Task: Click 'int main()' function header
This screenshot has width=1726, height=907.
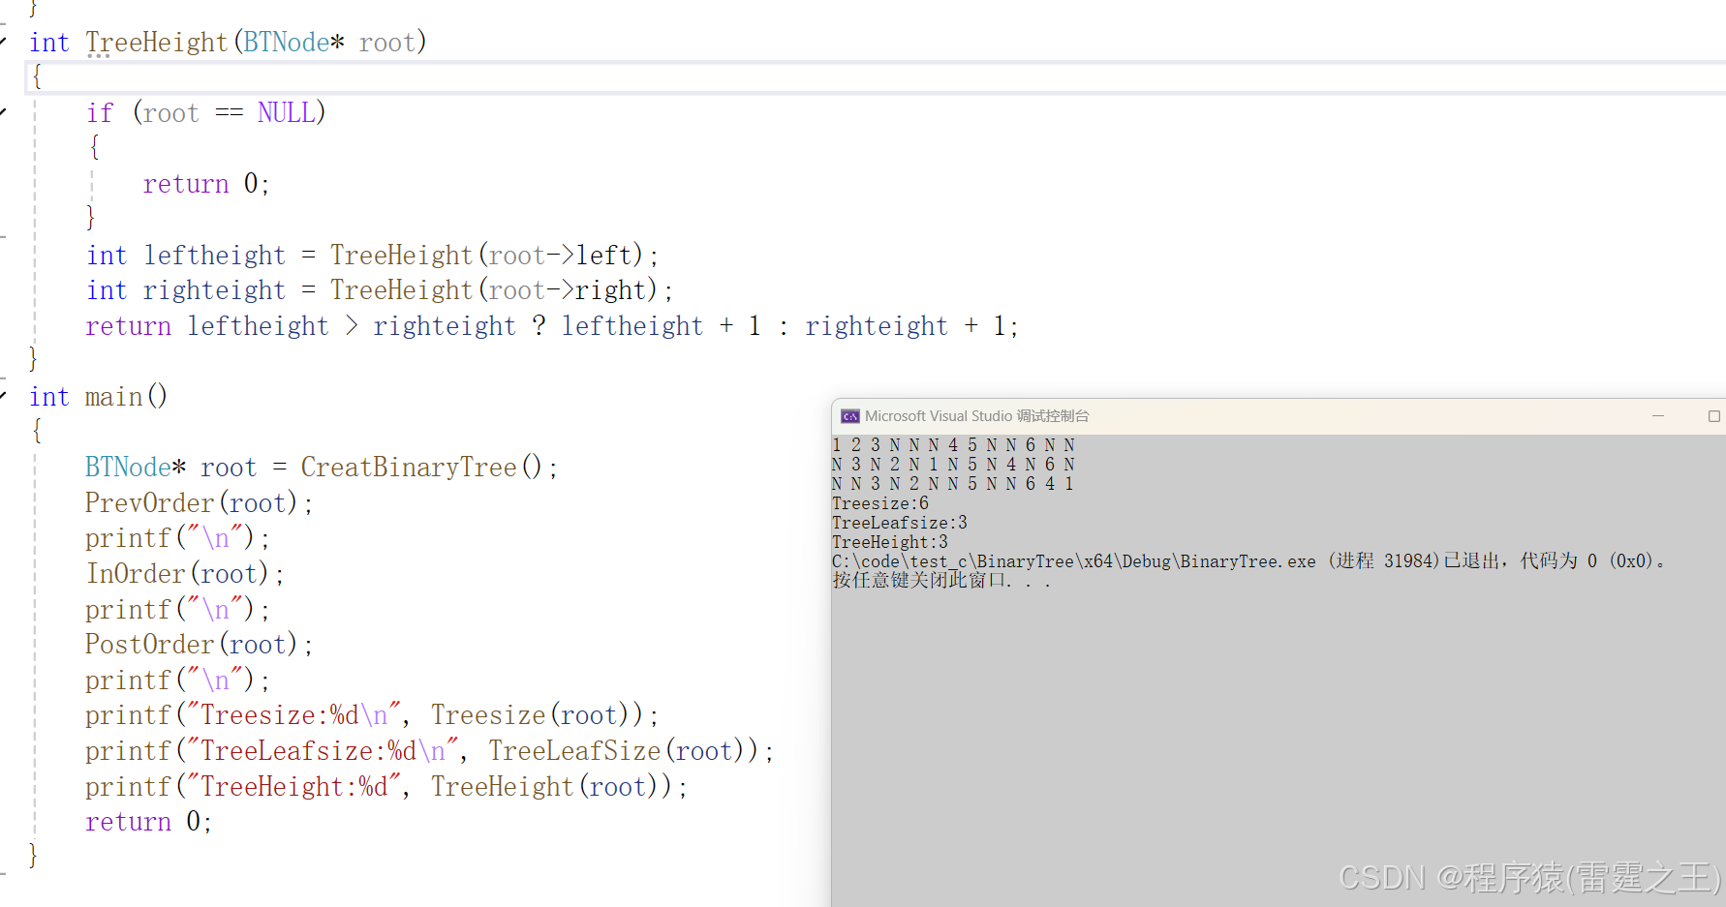Action: click(98, 397)
